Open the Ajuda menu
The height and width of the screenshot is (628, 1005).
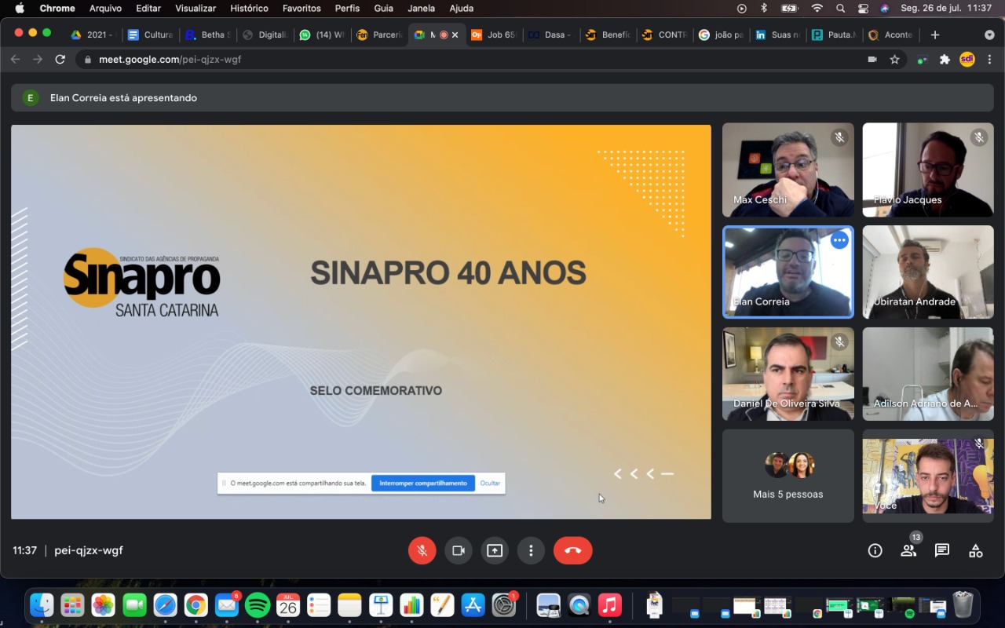(x=461, y=9)
